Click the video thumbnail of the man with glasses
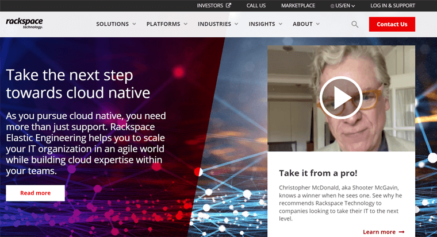The height and width of the screenshot is (237, 437). 341,98
